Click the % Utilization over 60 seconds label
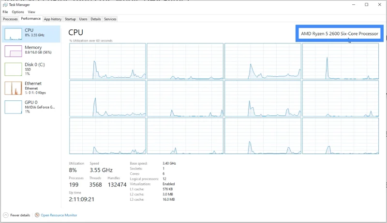 point(91,41)
